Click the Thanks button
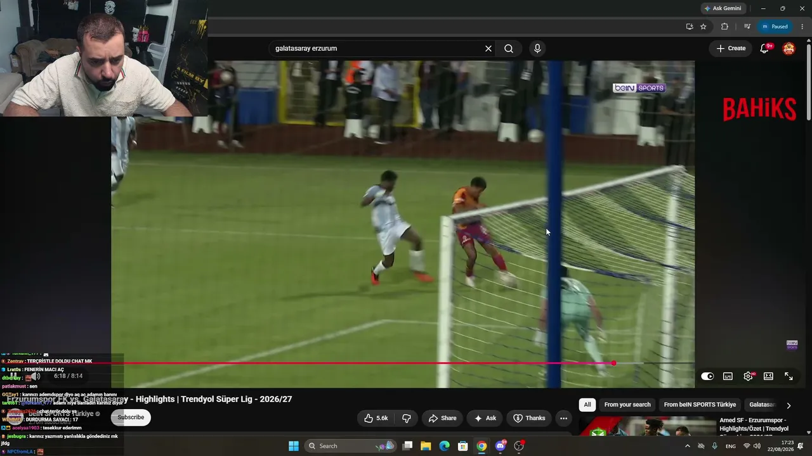The image size is (812, 456). [x=529, y=418]
